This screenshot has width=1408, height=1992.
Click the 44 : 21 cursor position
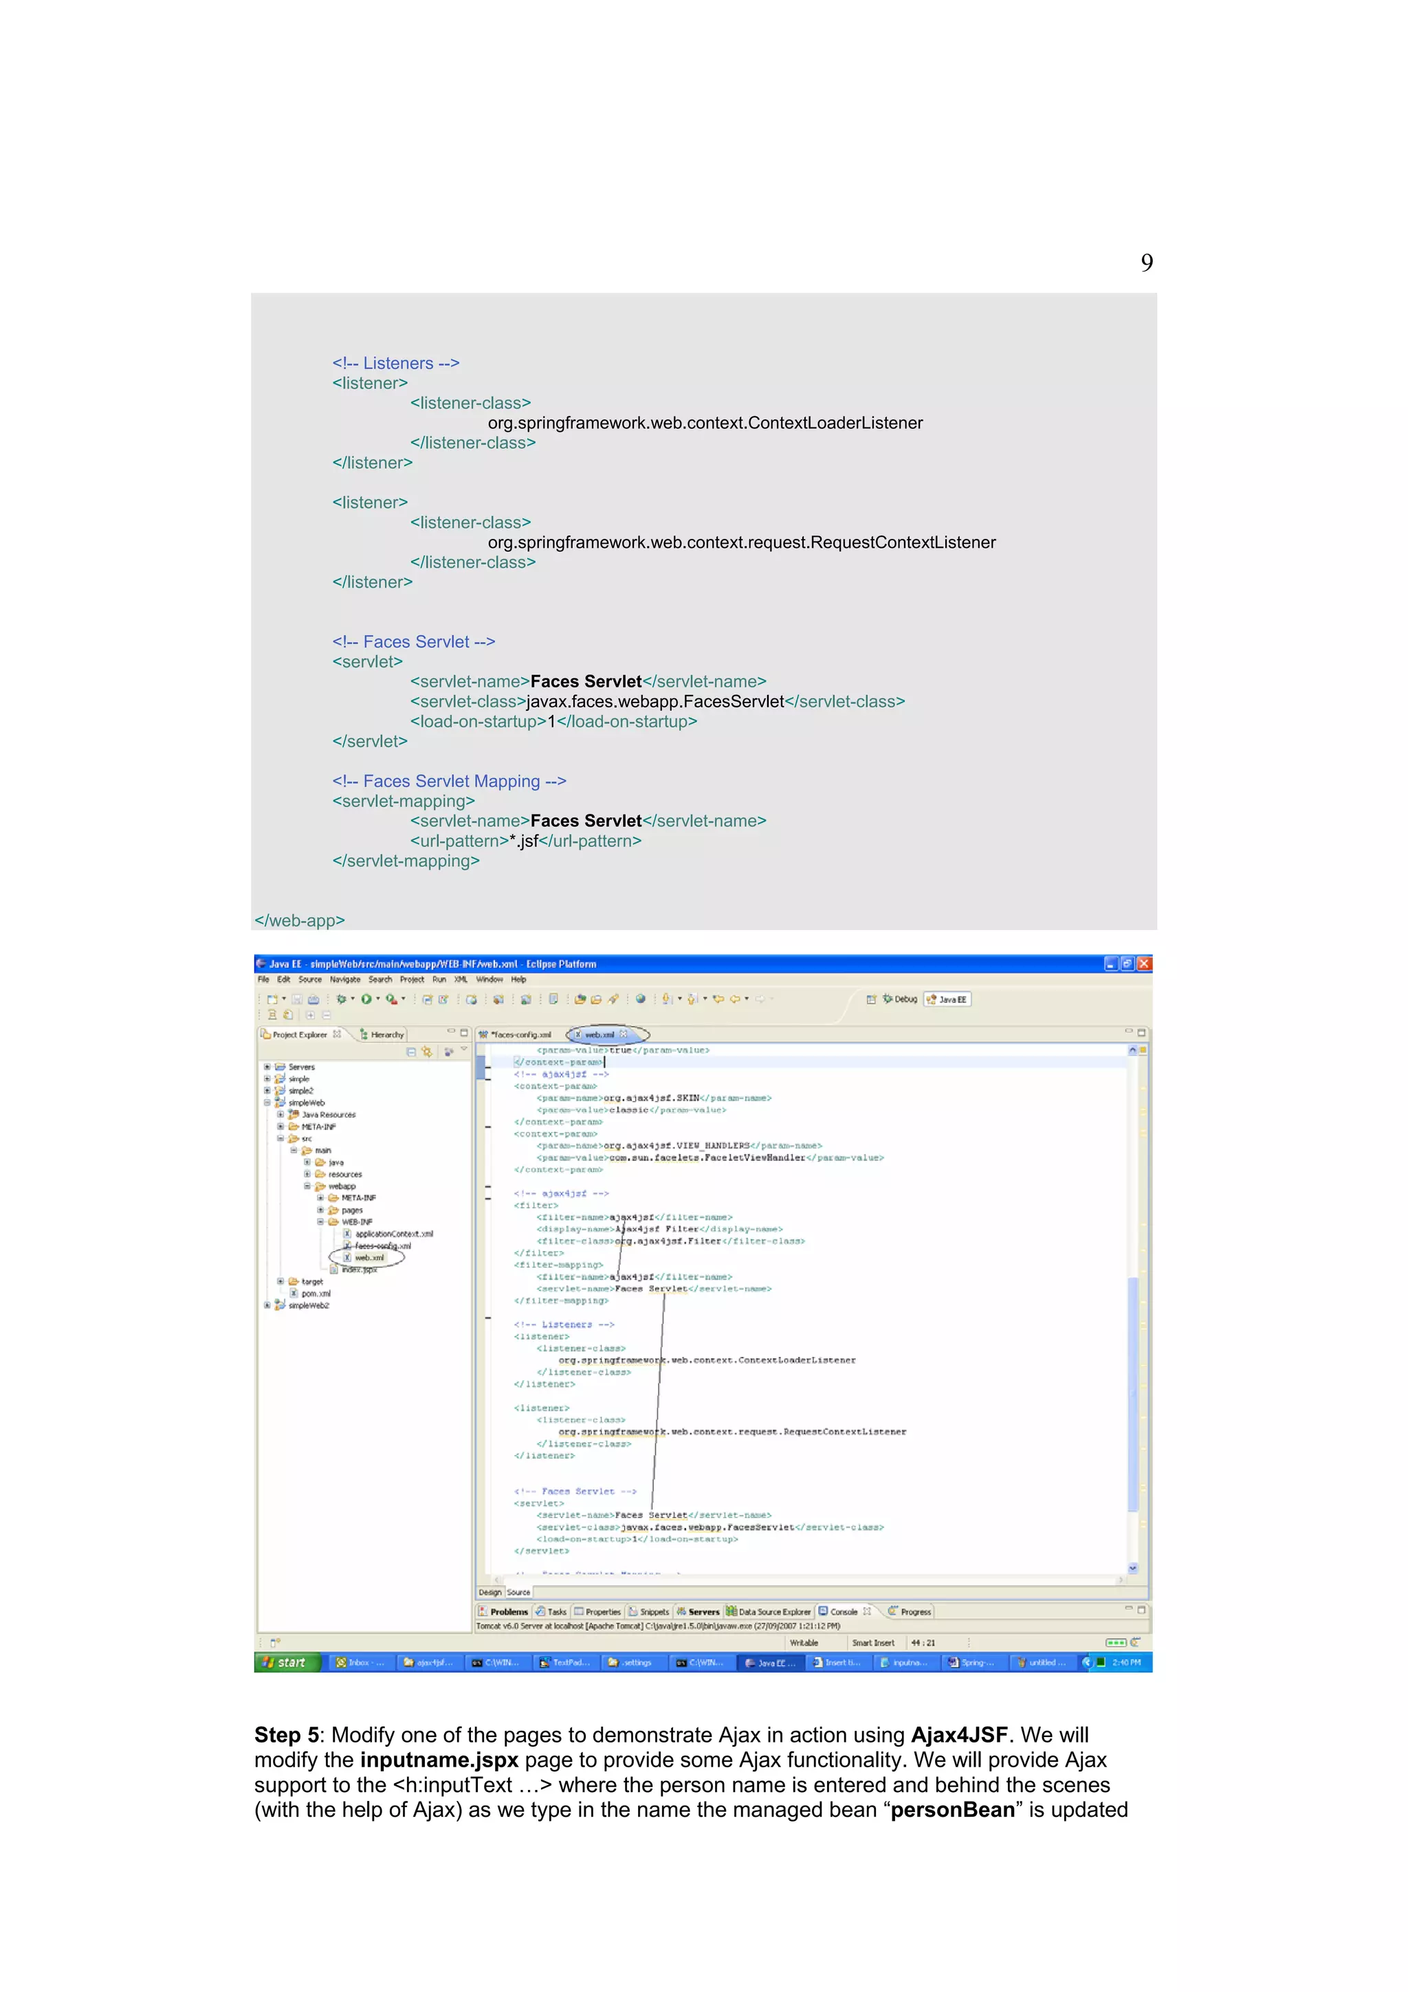coord(923,1642)
